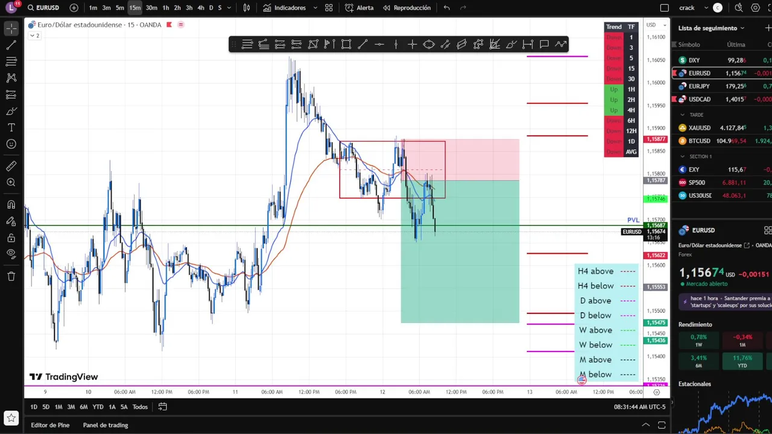Open the indicator templates grid
The width and height of the screenshot is (772, 434).
point(329,8)
